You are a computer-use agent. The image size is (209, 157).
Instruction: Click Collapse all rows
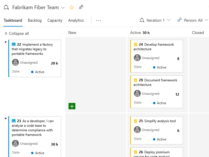(17, 33)
